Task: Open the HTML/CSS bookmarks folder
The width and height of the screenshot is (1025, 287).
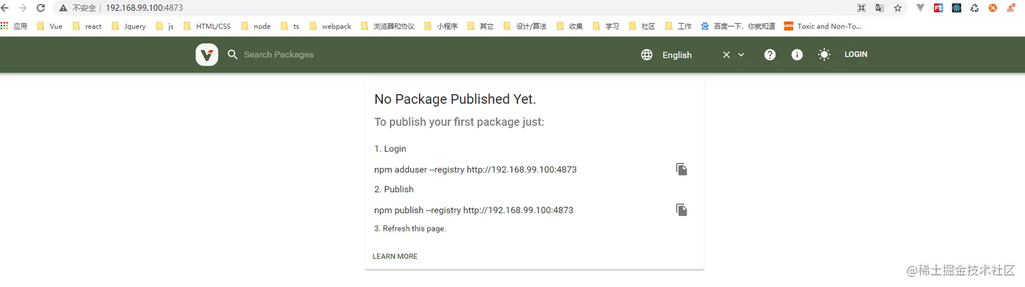Action: click(207, 26)
